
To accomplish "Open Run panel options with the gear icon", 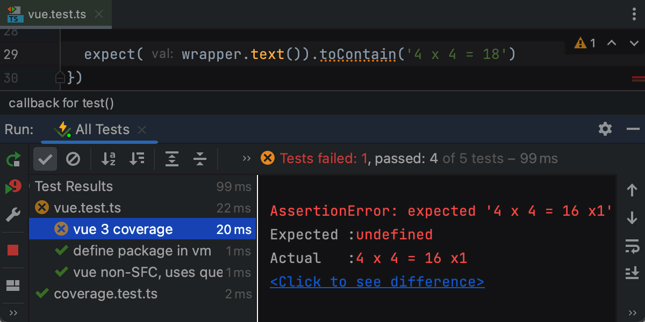I will tap(605, 129).
